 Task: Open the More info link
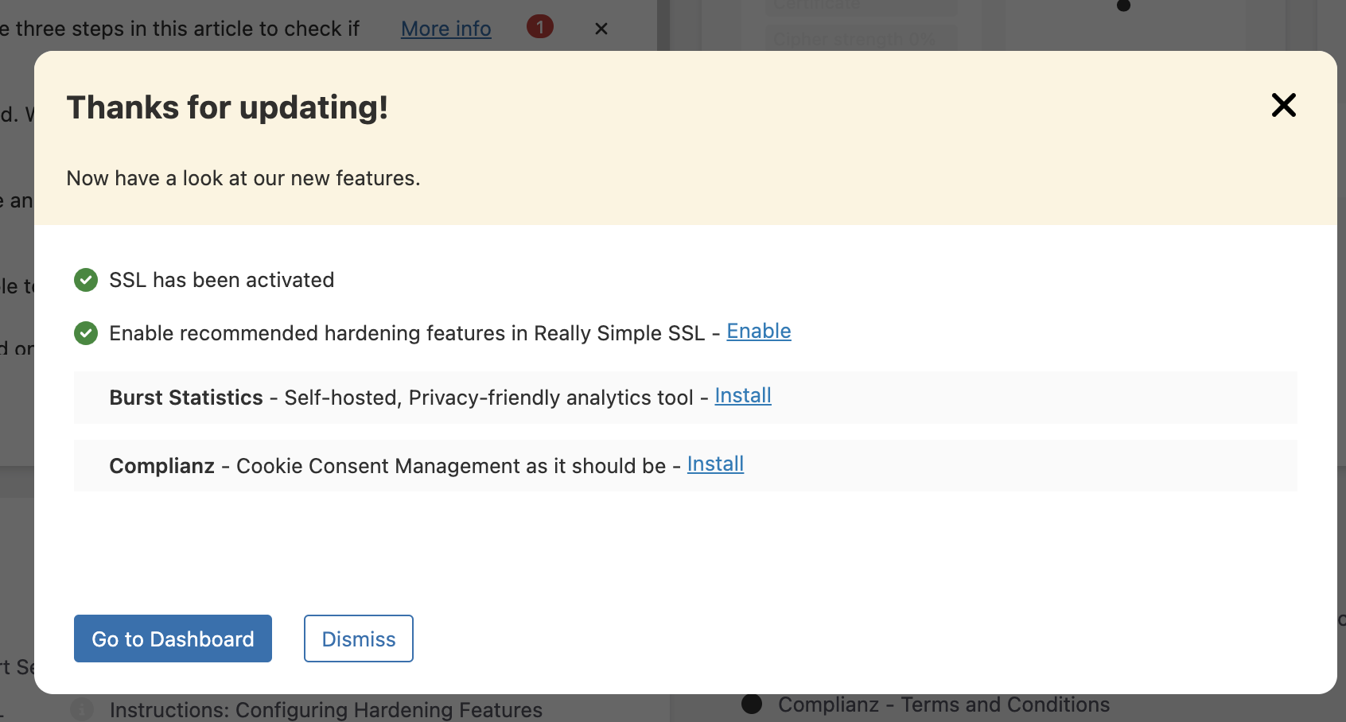(x=445, y=29)
